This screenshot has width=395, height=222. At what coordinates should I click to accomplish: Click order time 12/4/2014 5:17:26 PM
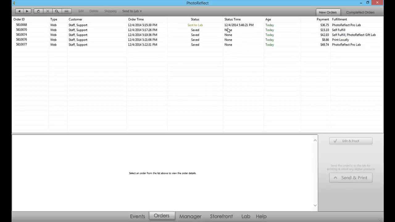coord(143,30)
